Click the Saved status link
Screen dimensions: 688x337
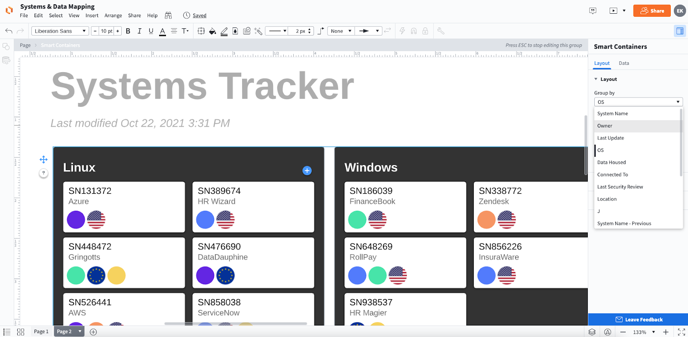click(200, 15)
